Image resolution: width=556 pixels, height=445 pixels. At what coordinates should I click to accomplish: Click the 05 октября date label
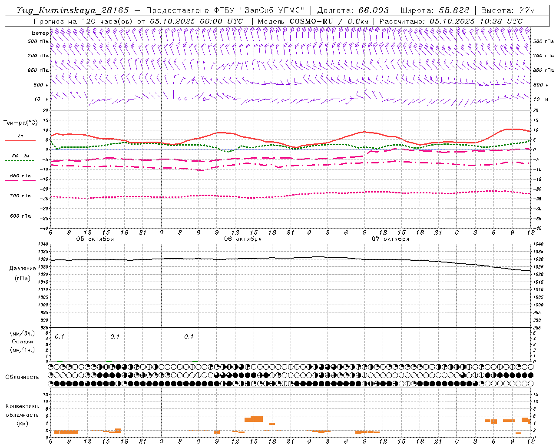95,239
